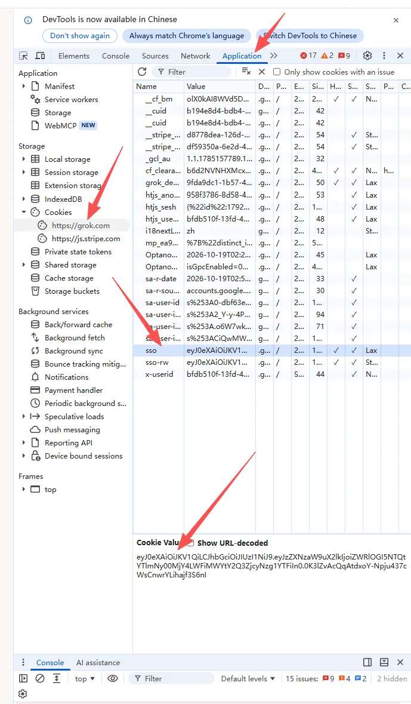Screen dimensions: 411x704
Task: Open DevTools settings gear
Action: (367, 56)
